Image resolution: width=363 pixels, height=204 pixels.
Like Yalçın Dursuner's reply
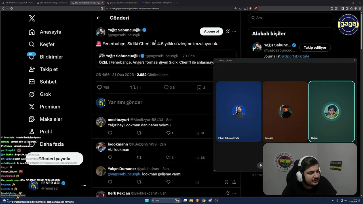[168, 182]
